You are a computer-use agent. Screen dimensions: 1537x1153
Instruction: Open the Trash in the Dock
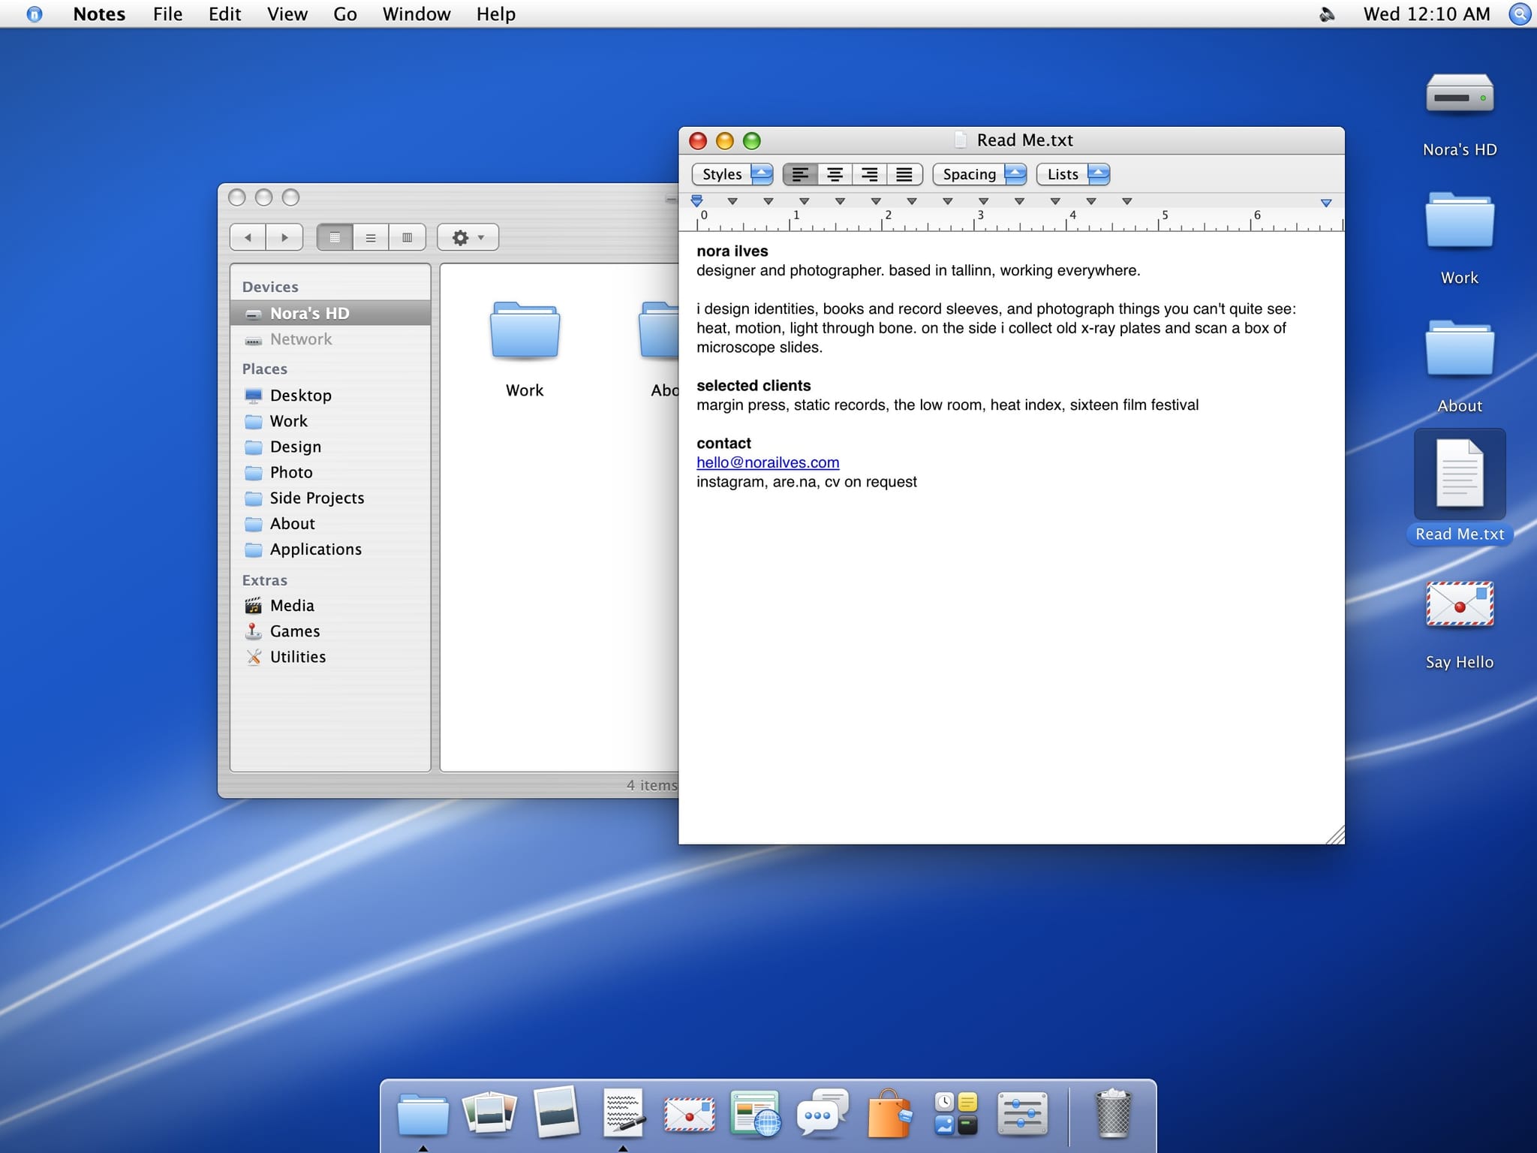coord(1113,1112)
